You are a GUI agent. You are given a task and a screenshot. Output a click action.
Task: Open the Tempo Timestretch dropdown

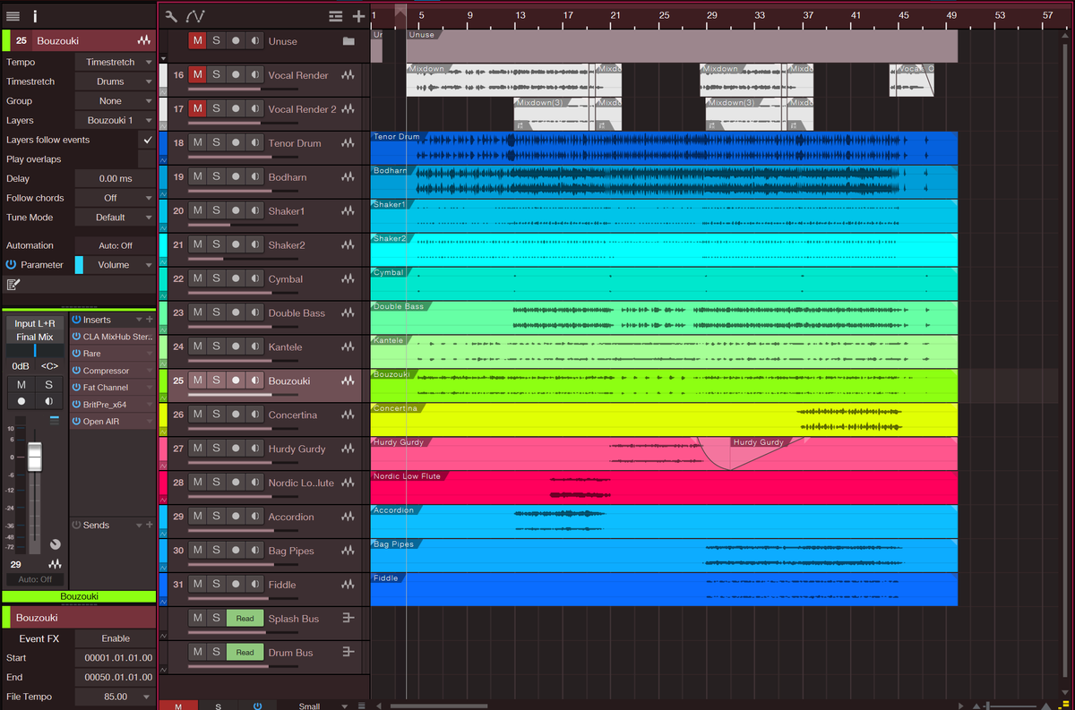(x=116, y=63)
